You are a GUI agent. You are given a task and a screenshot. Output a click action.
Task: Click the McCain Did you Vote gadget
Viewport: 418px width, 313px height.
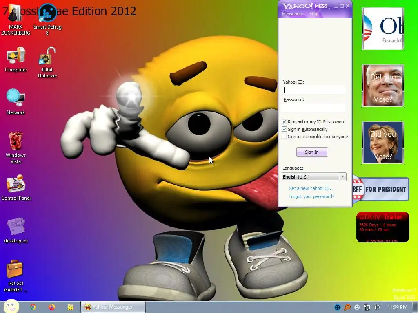click(383, 86)
